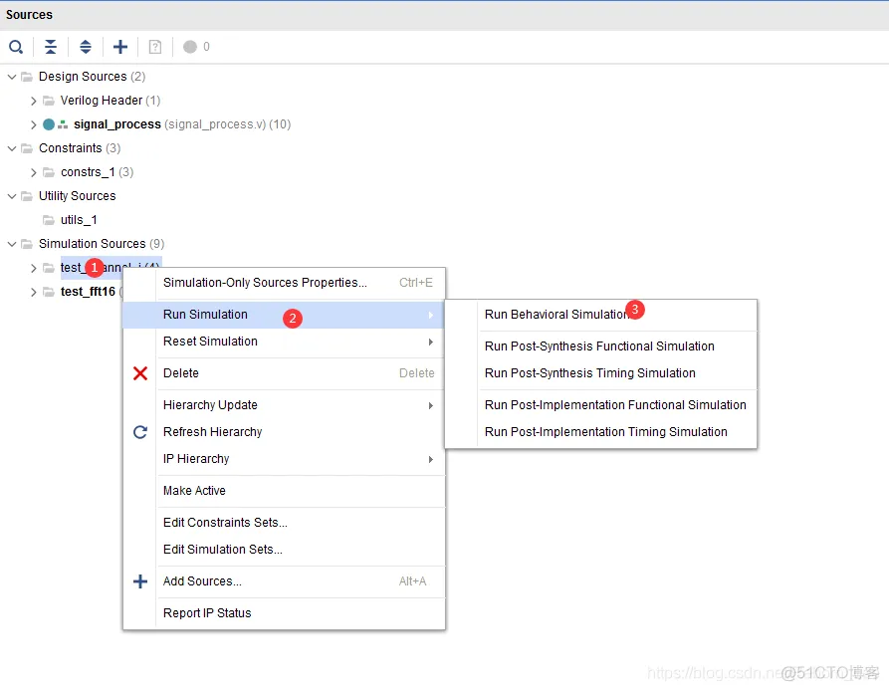The width and height of the screenshot is (889, 691).
Task: Open Edit Simulation Sets dialog
Action: pos(284,550)
